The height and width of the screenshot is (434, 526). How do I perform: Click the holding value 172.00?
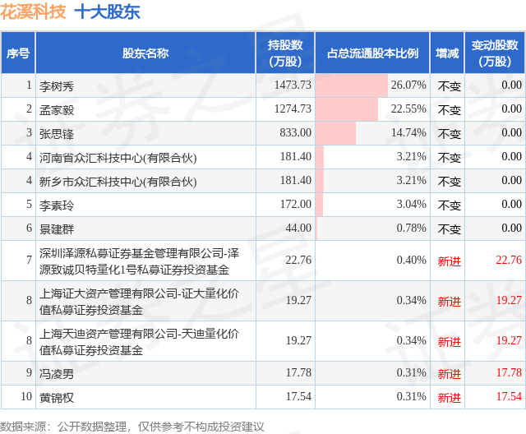pyautogui.click(x=296, y=204)
